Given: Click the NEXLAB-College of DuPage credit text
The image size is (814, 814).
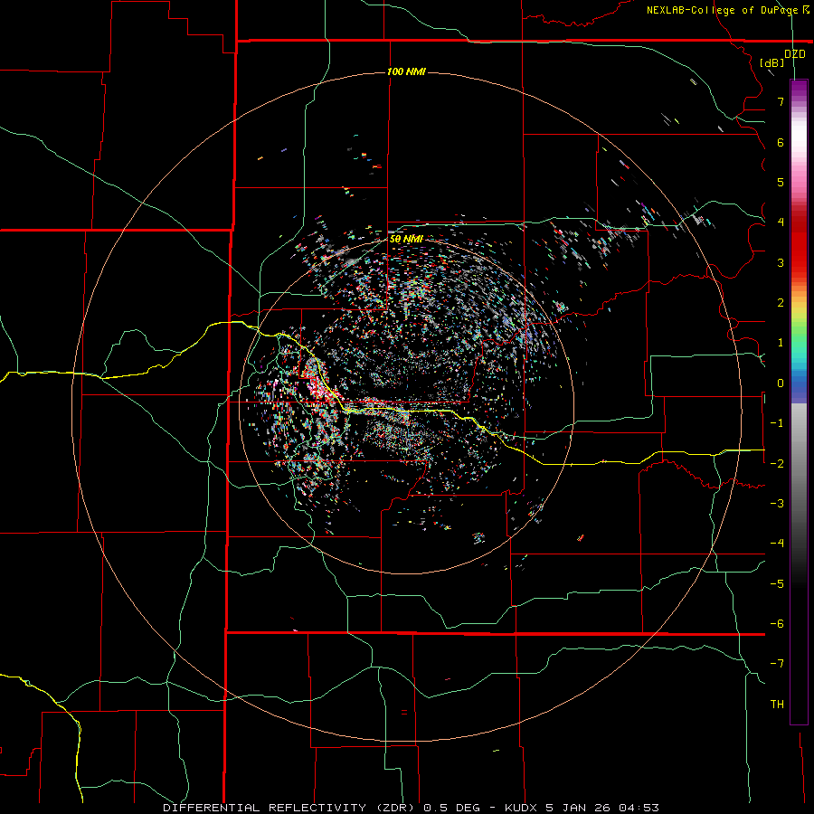Looking at the screenshot, I should tap(722, 10).
